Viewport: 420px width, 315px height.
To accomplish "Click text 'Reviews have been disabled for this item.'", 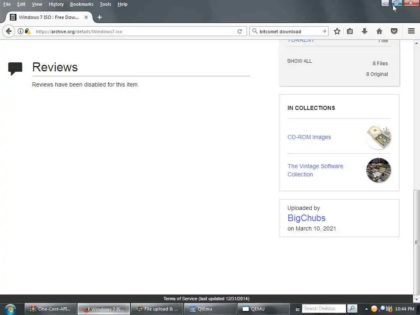I will coord(85,84).
